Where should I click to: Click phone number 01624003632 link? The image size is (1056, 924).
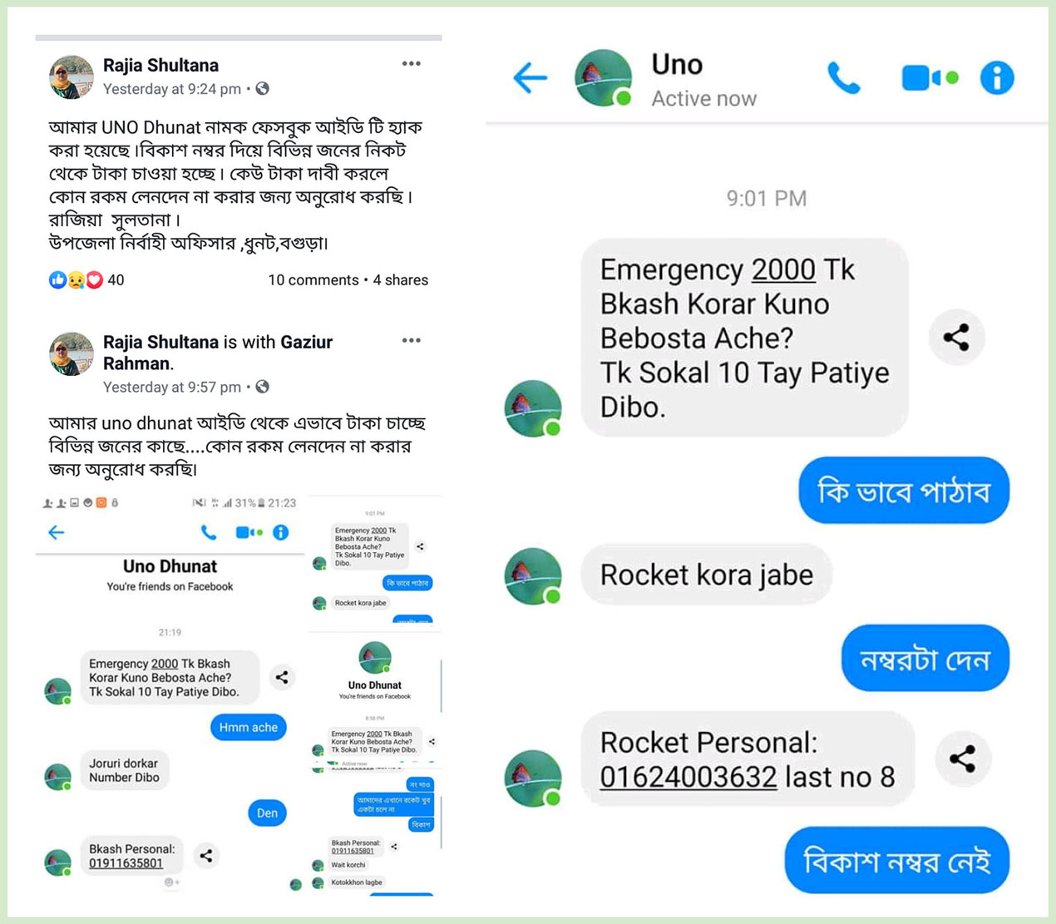pyautogui.click(x=688, y=777)
